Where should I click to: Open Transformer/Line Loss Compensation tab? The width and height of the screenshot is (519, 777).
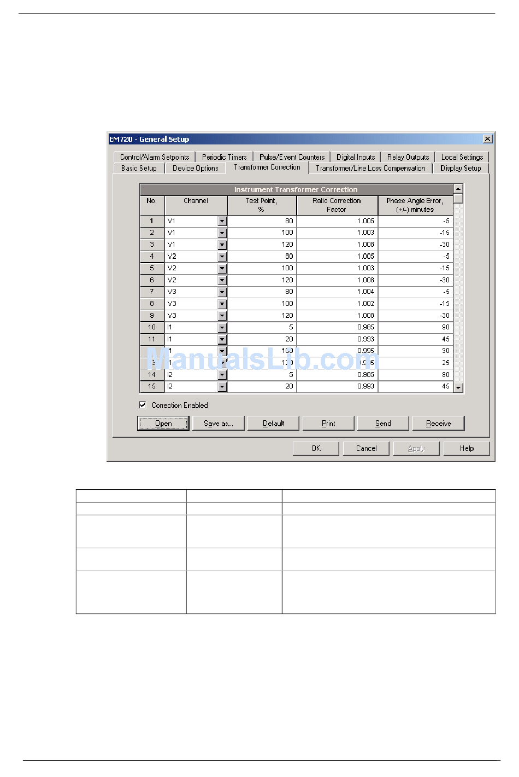coord(370,169)
